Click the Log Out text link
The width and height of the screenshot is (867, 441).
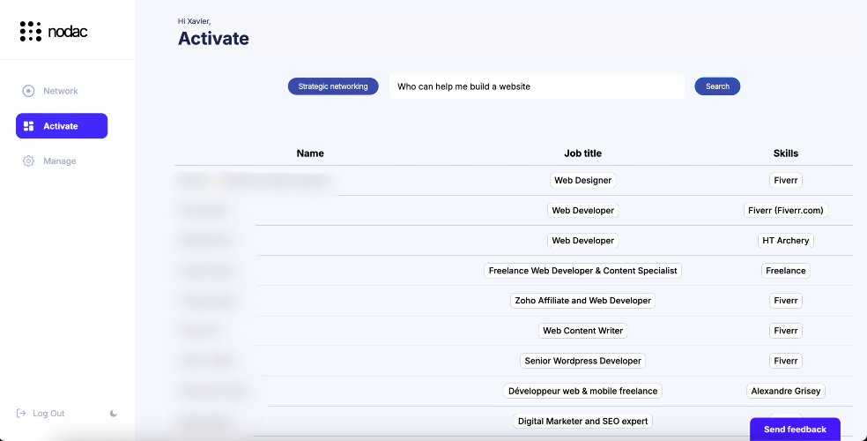(48, 414)
